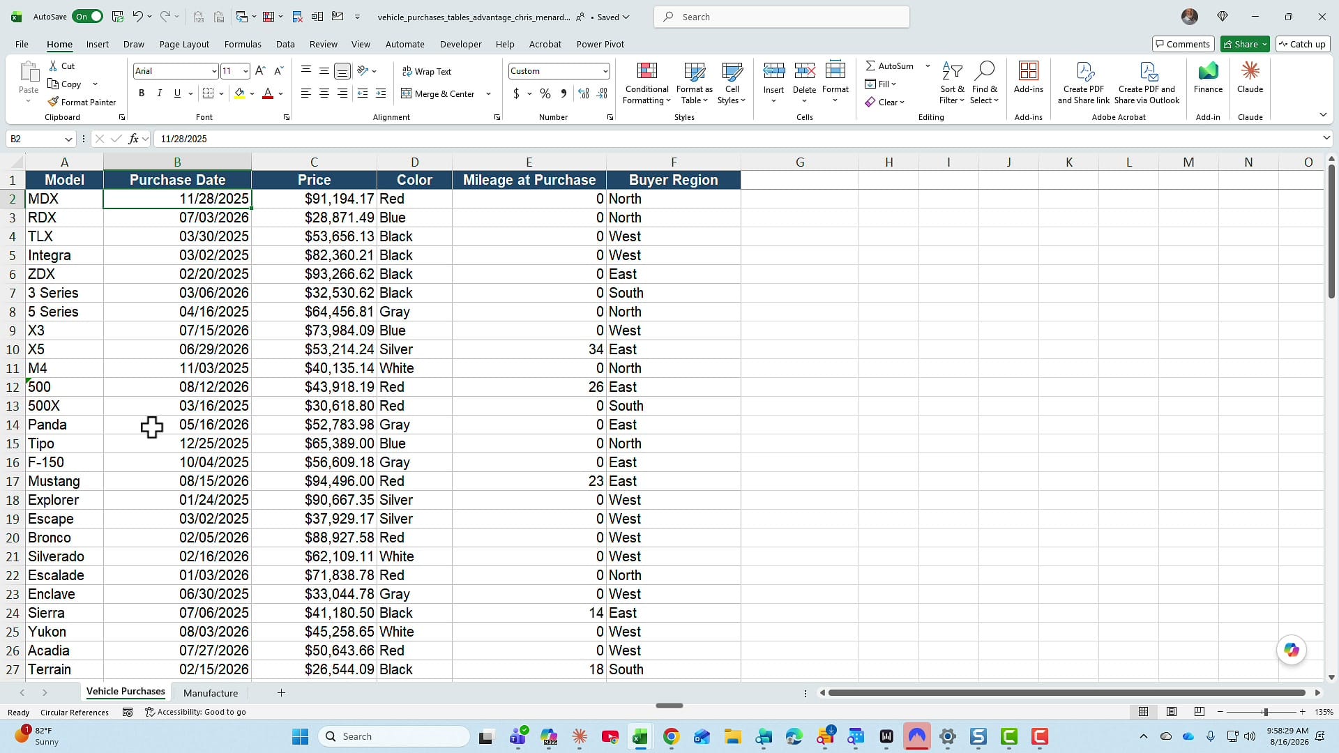The height and width of the screenshot is (753, 1339).
Task: Open Format as Table
Action: click(694, 83)
